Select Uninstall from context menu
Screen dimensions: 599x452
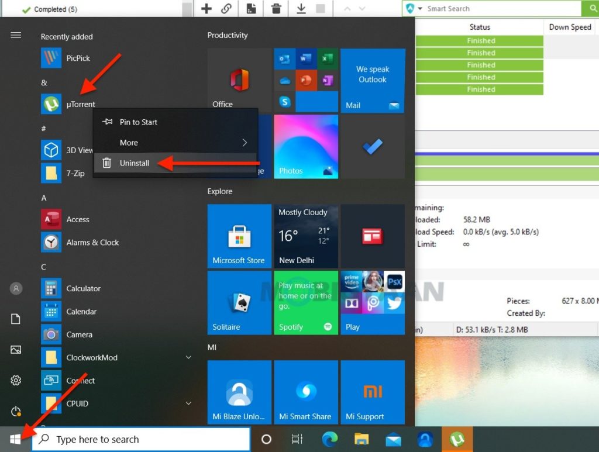tap(175, 163)
